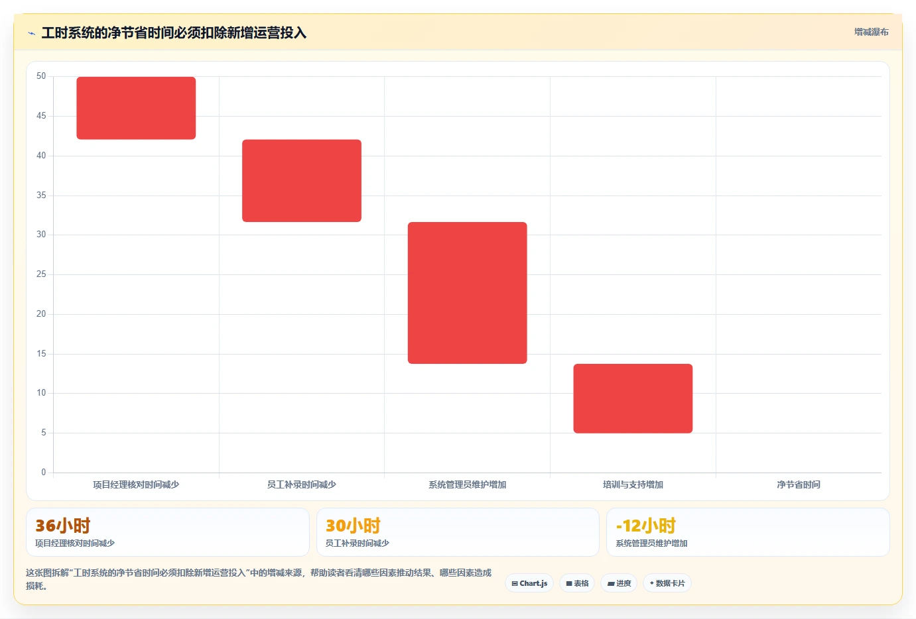Click the x-axis label 净节省时间
The height and width of the screenshot is (619, 916).
click(799, 484)
